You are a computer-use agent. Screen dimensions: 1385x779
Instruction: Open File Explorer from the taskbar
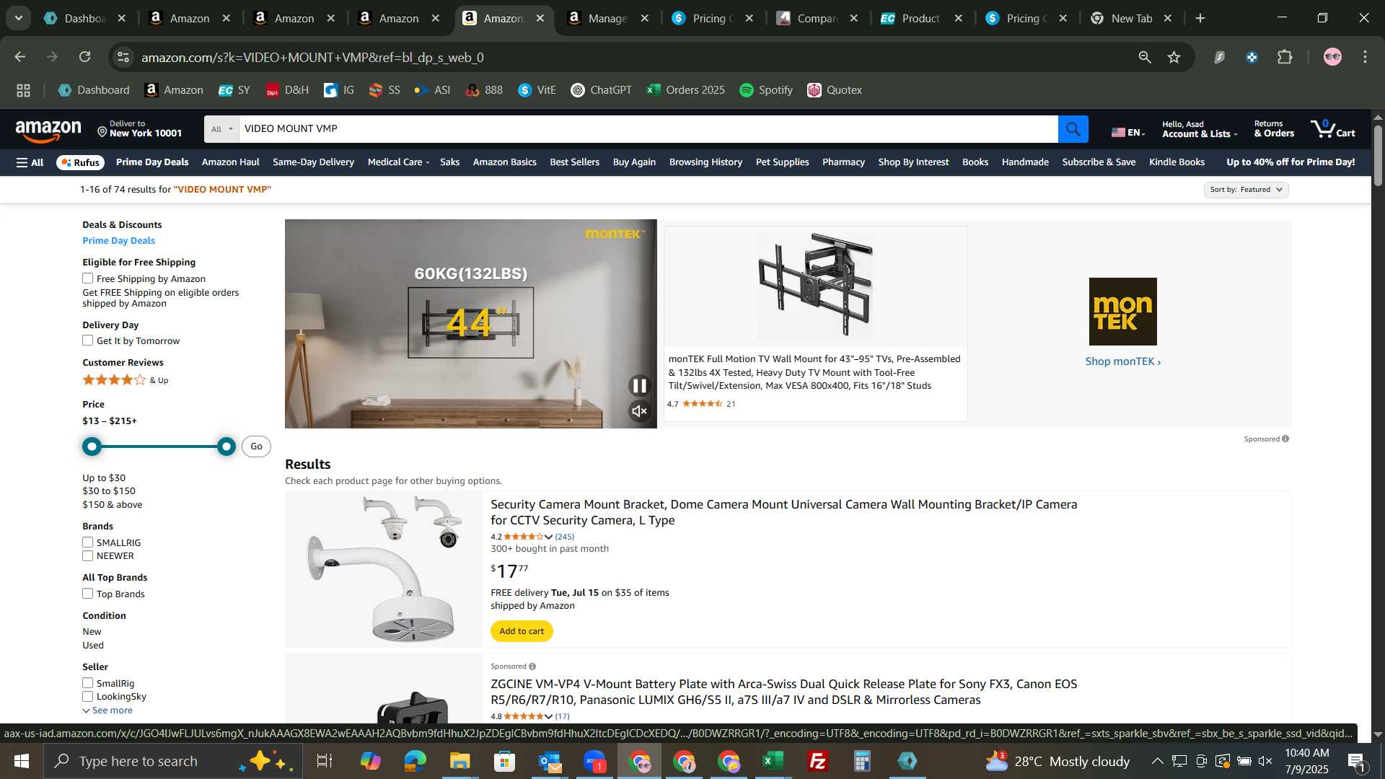click(x=460, y=761)
